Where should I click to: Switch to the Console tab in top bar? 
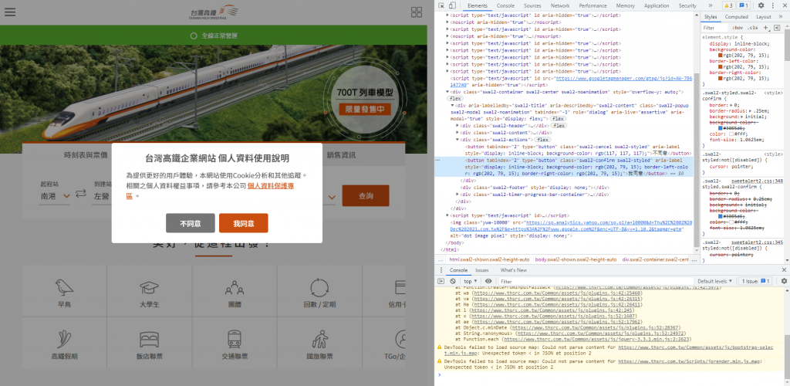[505, 5]
